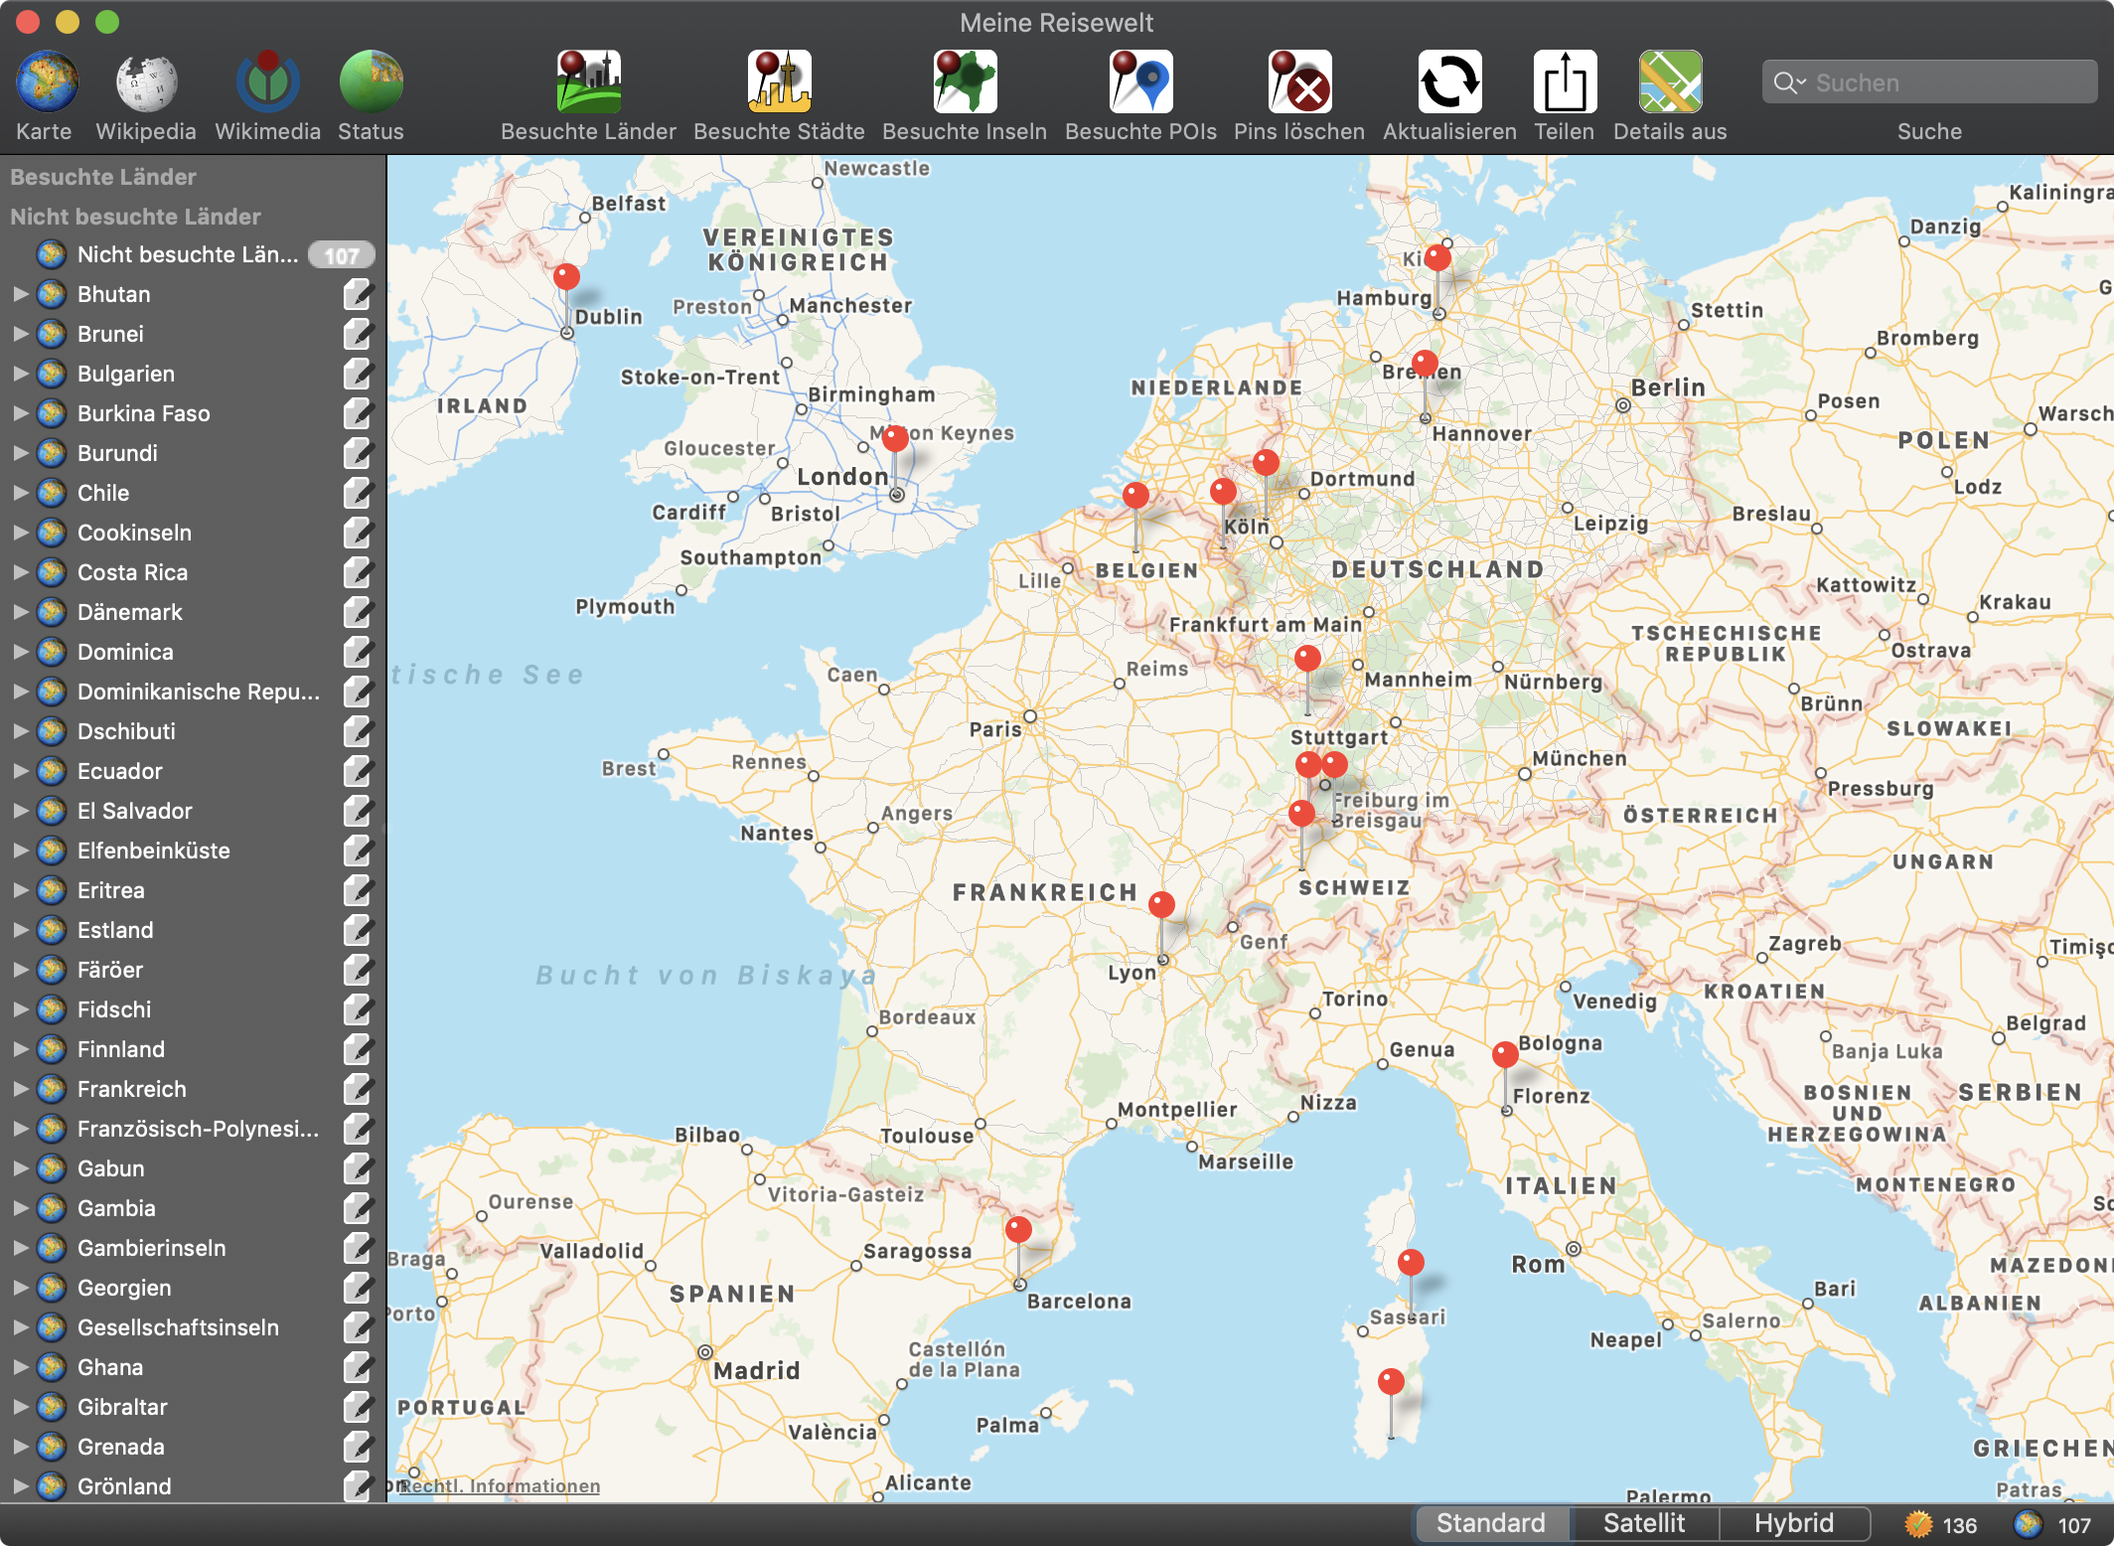Select Nicht besuchte Län... row with 107 badge
Viewport: 2114px width, 1546px height.
pyautogui.click(x=193, y=254)
